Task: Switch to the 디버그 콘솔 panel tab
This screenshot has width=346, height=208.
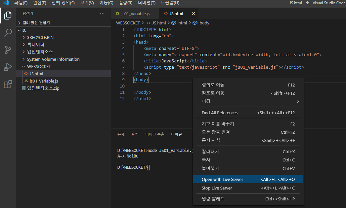Action: click(155, 134)
